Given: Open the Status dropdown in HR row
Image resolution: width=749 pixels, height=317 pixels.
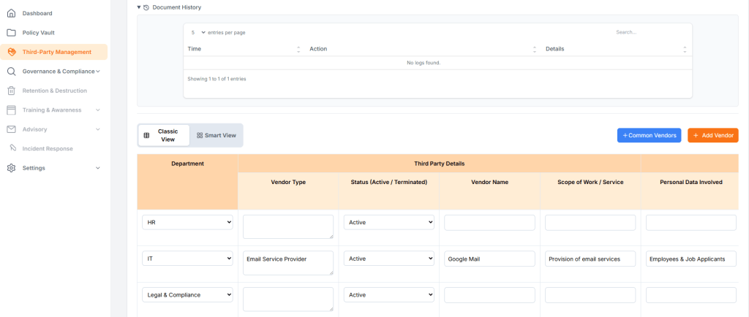Looking at the screenshot, I should coord(389,222).
